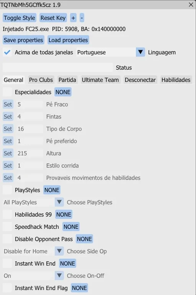
Task: Open the Portuguese language dropdown arrow
Action: 140,52
